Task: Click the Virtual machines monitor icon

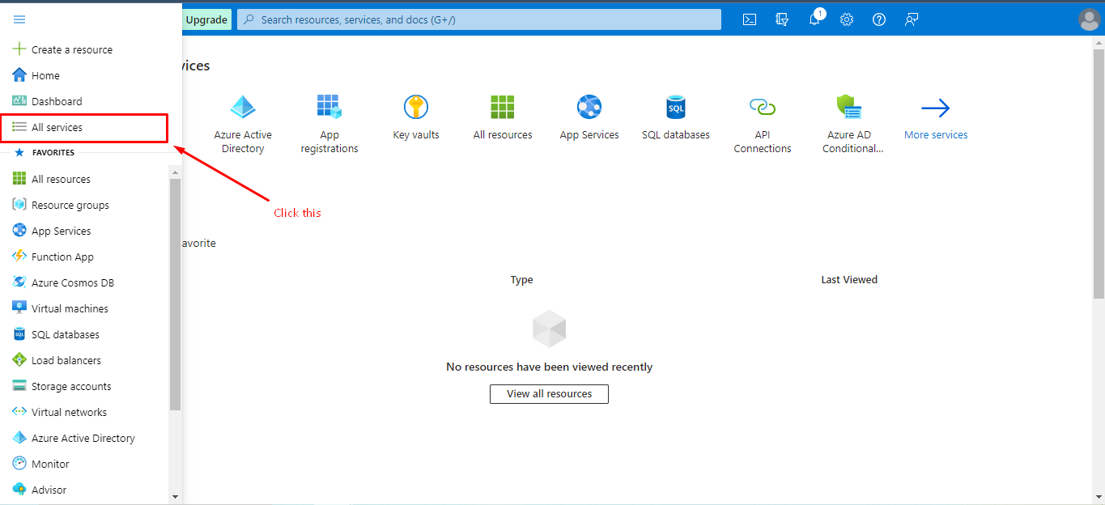Action: click(x=19, y=308)
